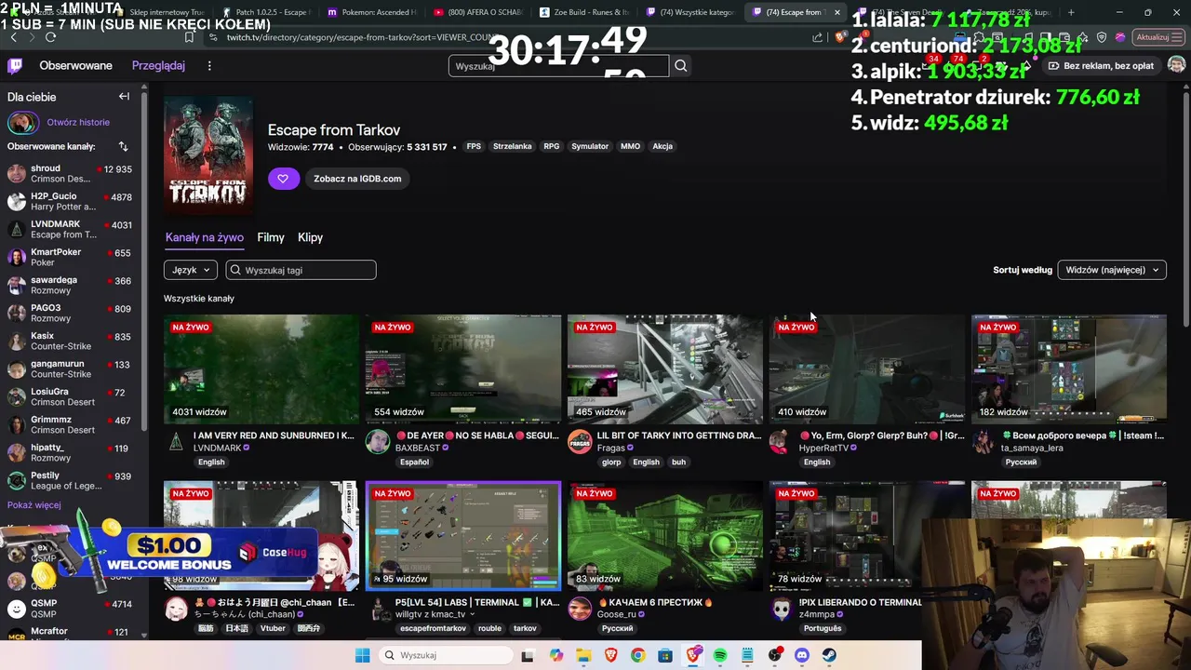Select the MMO tag

(630, 146)
